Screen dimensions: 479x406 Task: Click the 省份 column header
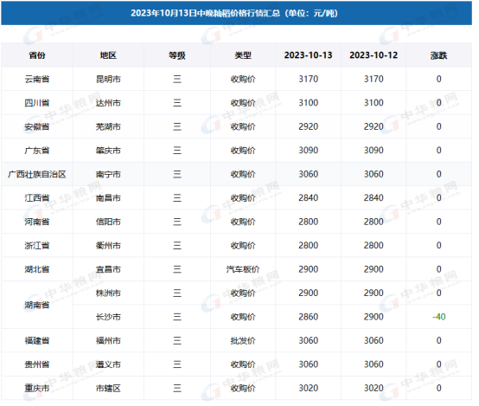[37, 55]
